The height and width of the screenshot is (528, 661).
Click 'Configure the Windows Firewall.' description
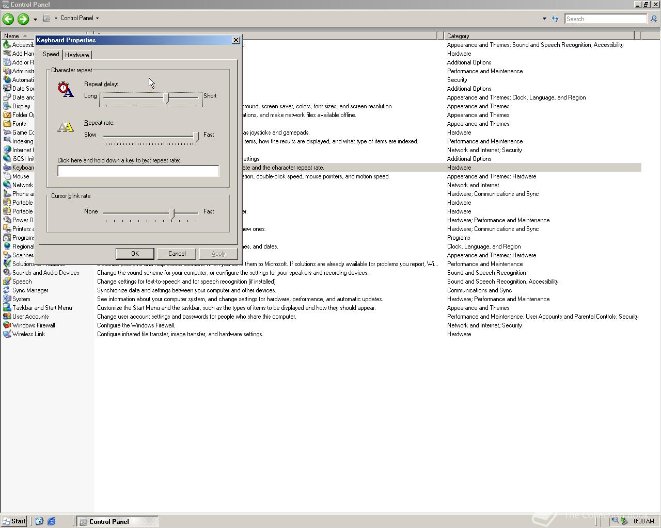coord(136,325)
